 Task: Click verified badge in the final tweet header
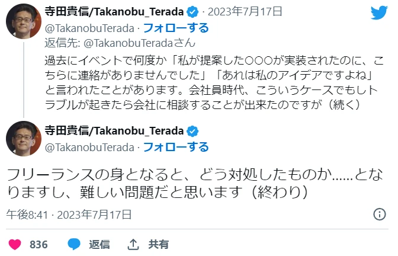point(193,132)
